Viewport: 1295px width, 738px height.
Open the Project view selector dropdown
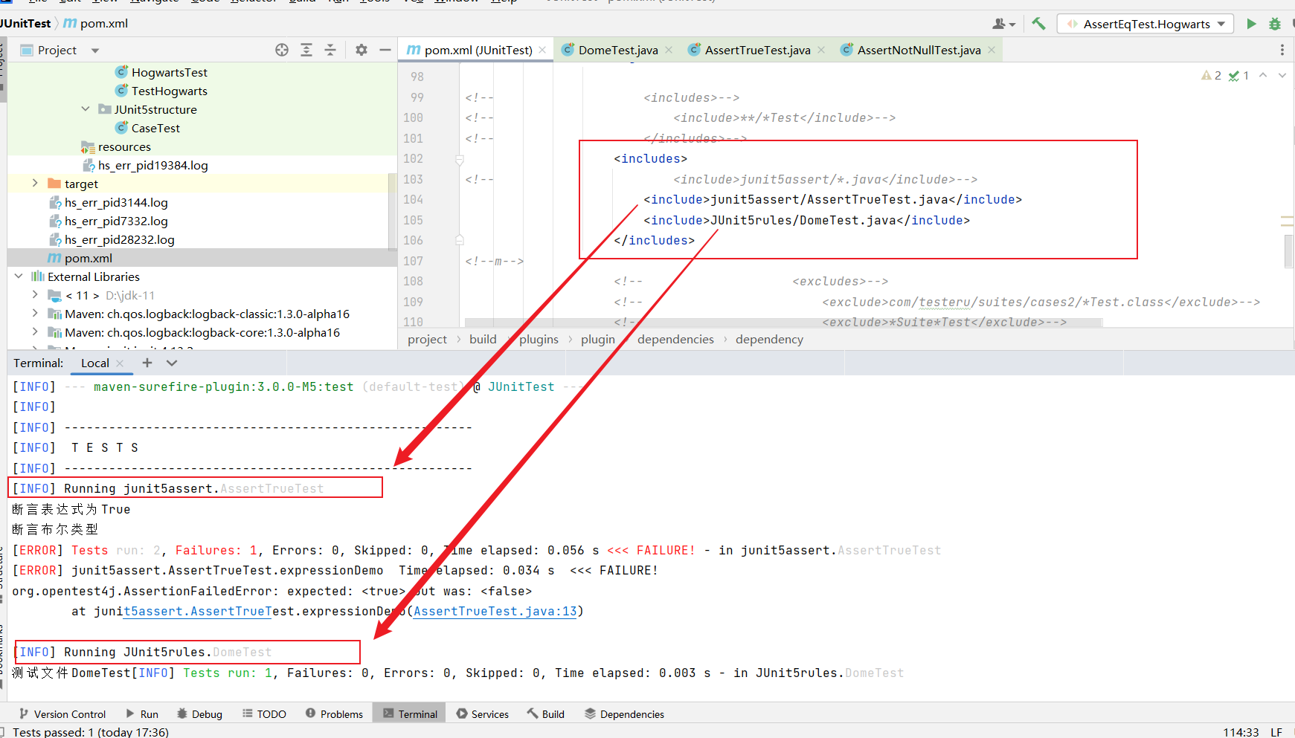pyautogui.click(x=95, y=51)
